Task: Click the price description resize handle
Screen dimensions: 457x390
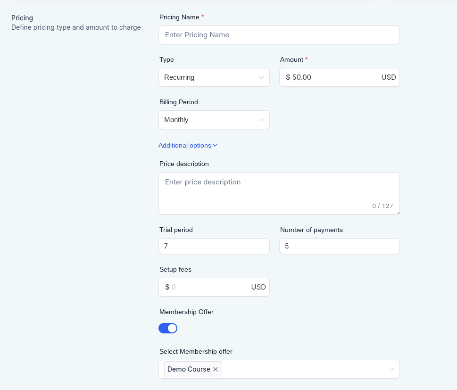Action: click(x=398, y=213)
